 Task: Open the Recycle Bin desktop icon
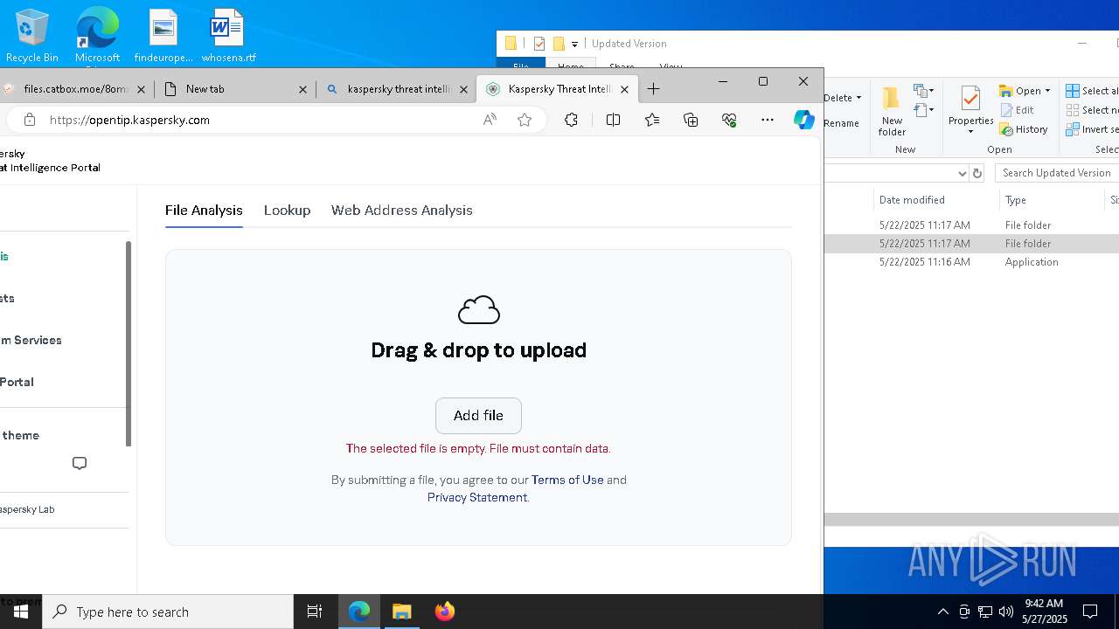[x=32, y=35]
